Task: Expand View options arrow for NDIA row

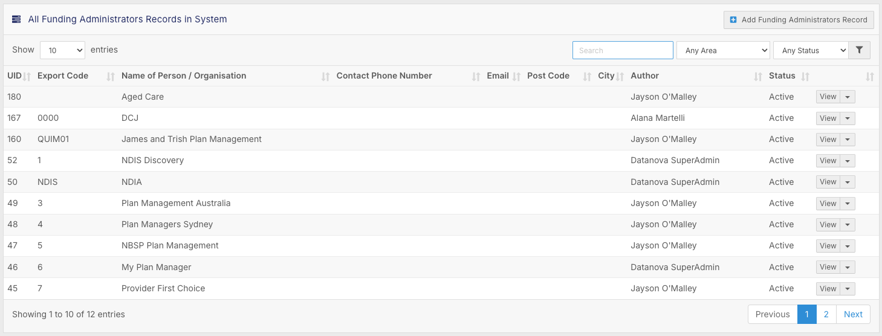Action: click(848, 182)
